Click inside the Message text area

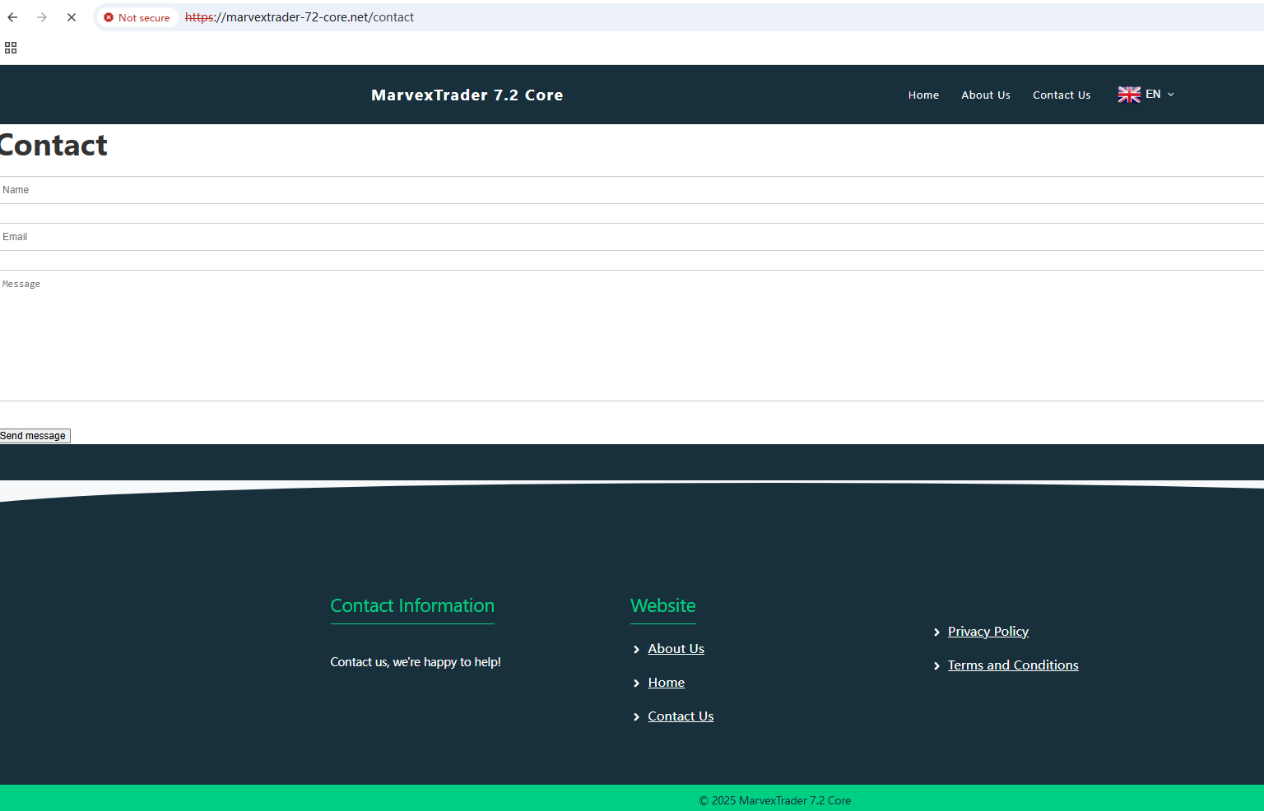coord(632,336)
